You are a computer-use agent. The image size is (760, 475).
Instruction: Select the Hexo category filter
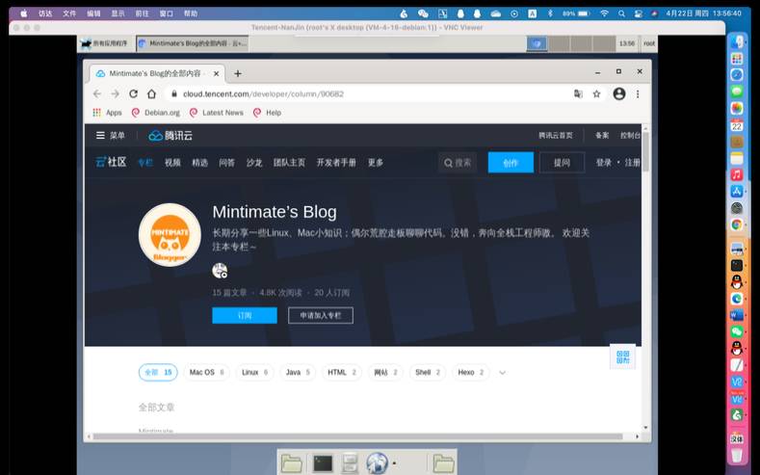coord(471,372)
